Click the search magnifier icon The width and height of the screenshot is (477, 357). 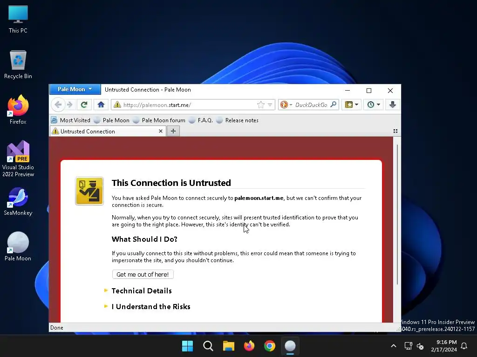pyautogui.click(x=334, y=105)
